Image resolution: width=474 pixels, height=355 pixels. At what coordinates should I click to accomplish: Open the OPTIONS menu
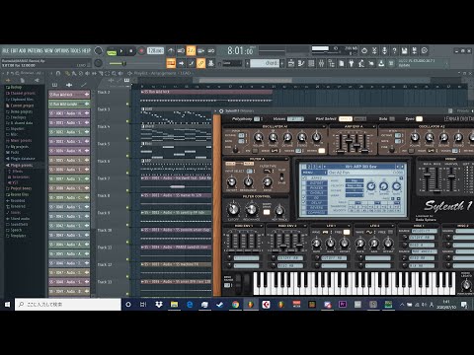(62, 51)
